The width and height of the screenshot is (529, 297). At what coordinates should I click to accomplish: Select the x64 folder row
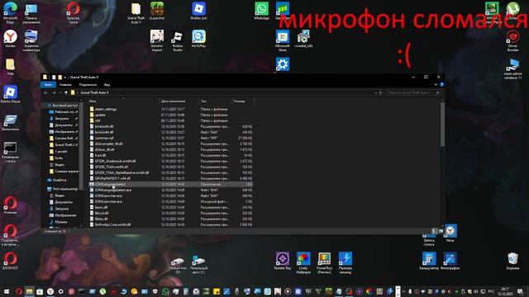coord(171,120)
